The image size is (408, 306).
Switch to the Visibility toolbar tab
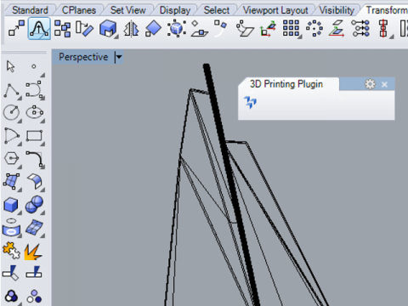click(337, 10)
